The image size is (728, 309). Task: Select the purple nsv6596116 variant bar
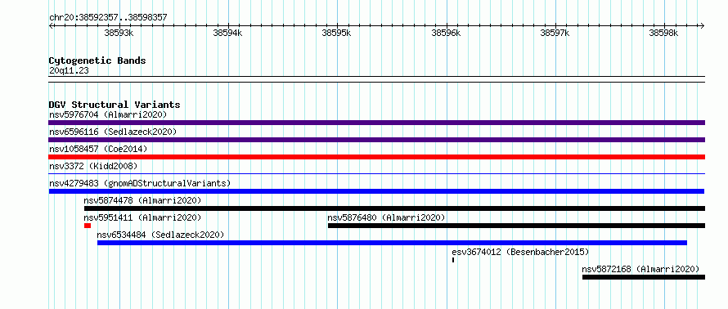pos(376,140)
